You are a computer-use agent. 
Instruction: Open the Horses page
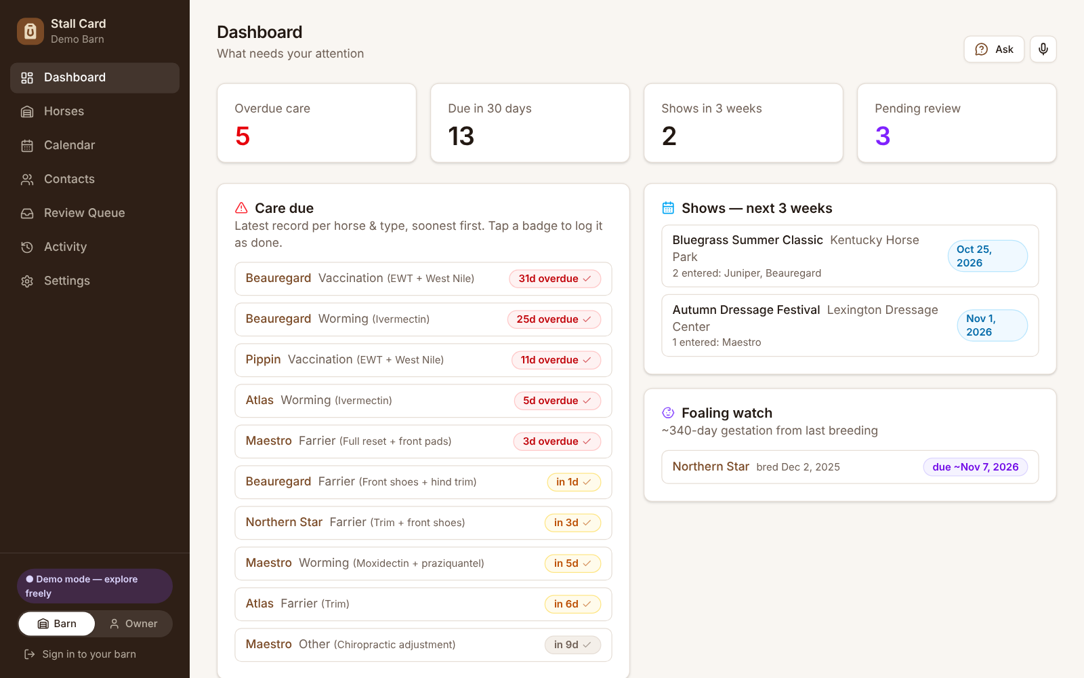(x=95, y=111)
